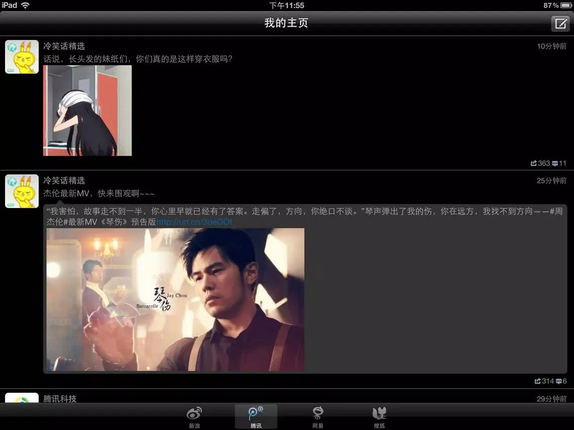Screen dimensions: 574x430
Task: Open 冷笑话精选 username on 10分钟前 post
Action: (64, 46)
